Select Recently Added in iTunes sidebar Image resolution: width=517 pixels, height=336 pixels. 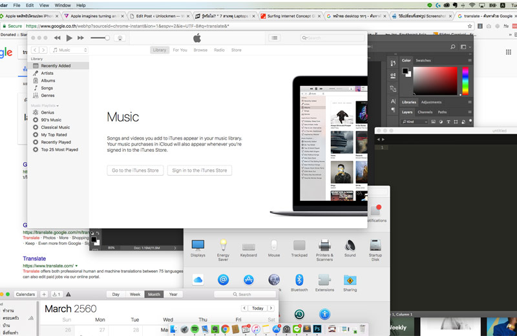[58, 66]
